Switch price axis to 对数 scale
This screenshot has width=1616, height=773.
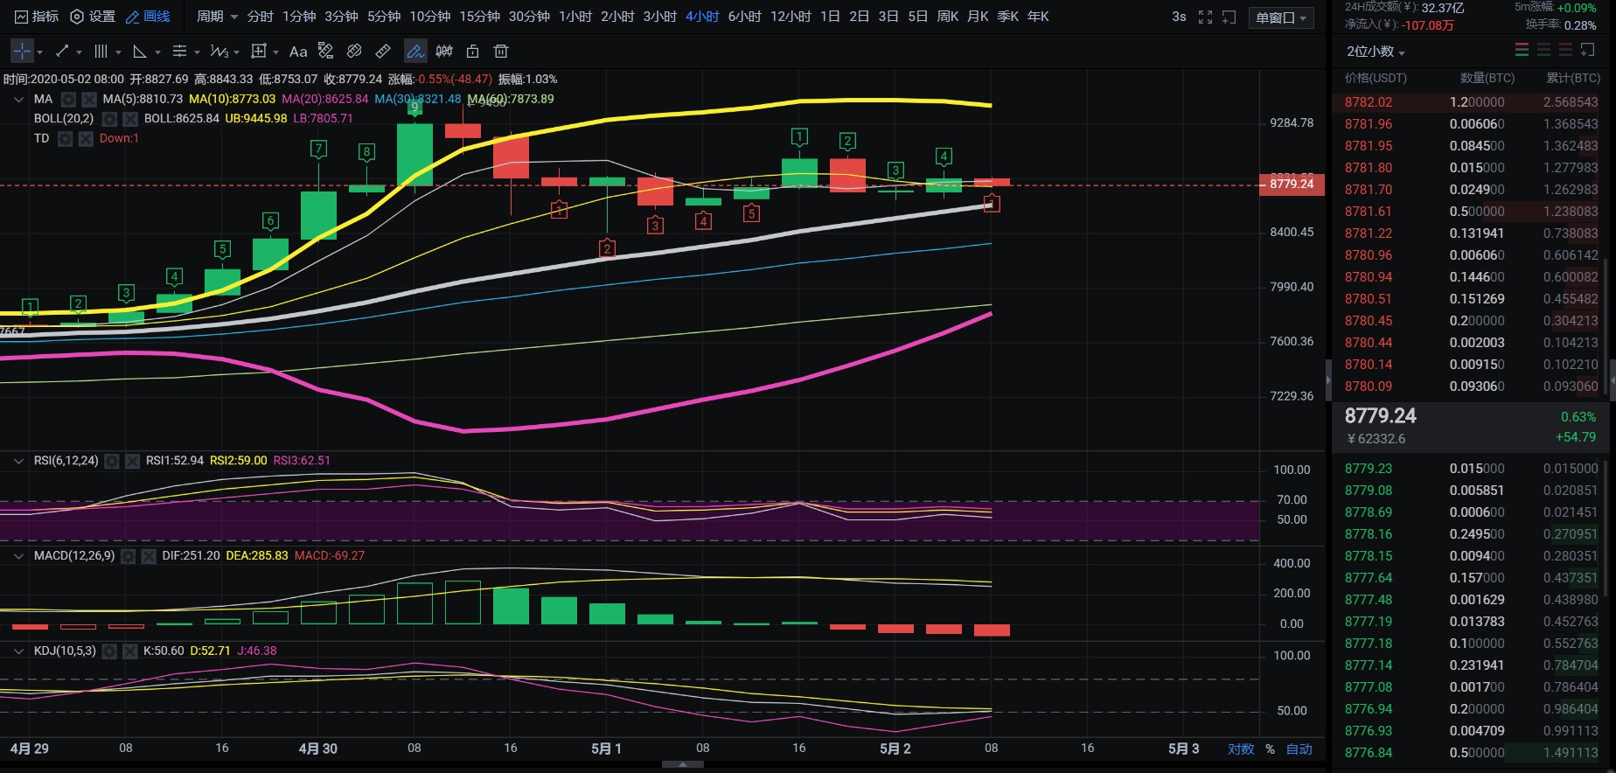[1240, 749]
